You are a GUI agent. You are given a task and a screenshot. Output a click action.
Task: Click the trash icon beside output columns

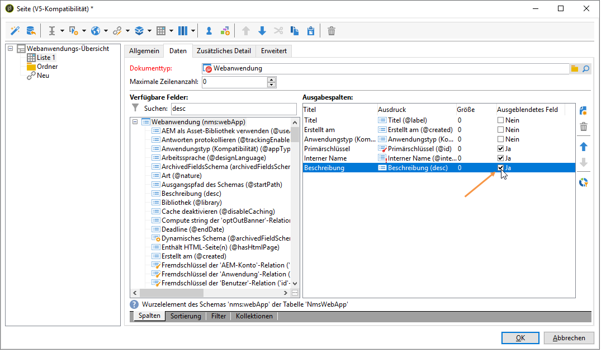point(584,127)
